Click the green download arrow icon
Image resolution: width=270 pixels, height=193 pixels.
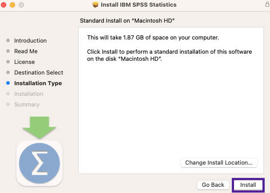click(40, 128)
